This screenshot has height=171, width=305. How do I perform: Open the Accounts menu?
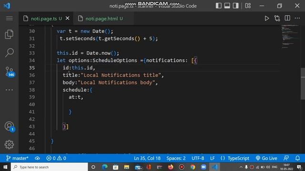10,127
